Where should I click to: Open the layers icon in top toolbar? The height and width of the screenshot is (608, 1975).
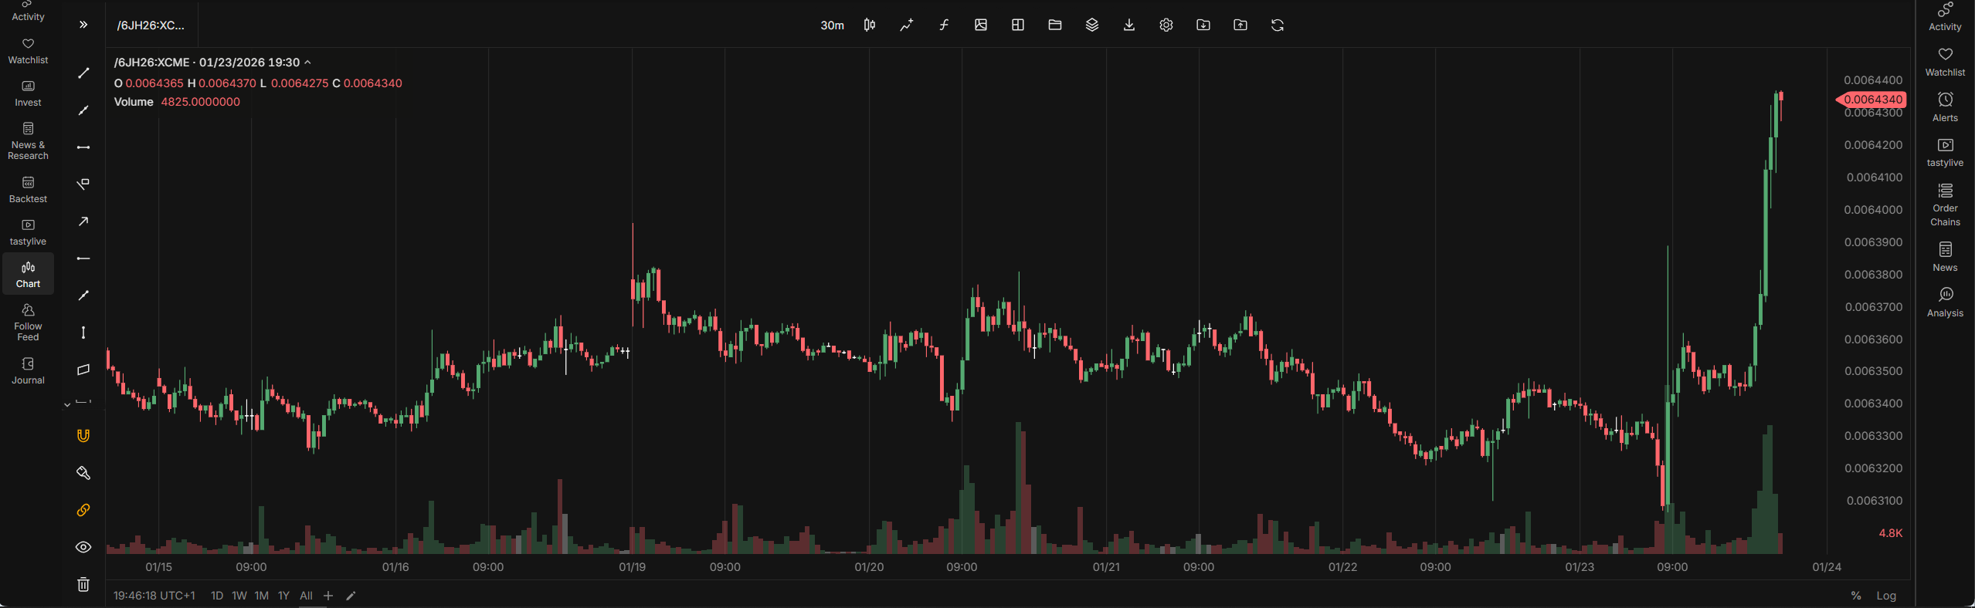point(1092,25)
